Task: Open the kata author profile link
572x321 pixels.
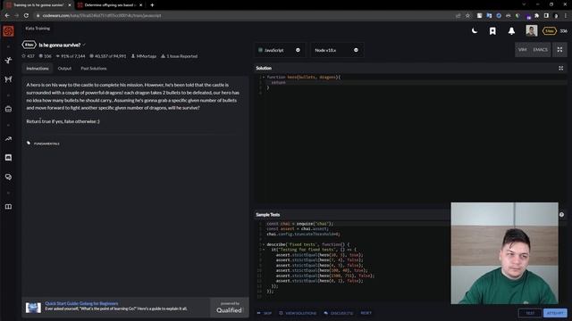Action: (x=143, y=56)
